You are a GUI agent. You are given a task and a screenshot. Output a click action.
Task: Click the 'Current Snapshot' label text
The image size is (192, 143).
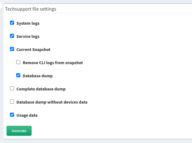33,49
